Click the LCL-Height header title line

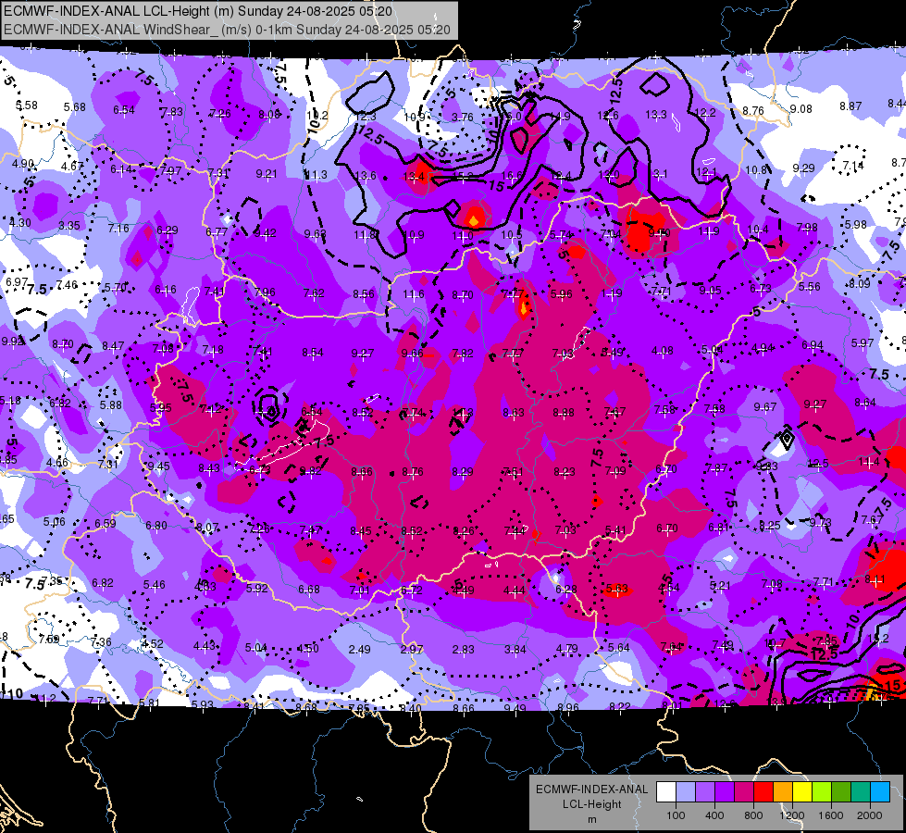point(198,11)
